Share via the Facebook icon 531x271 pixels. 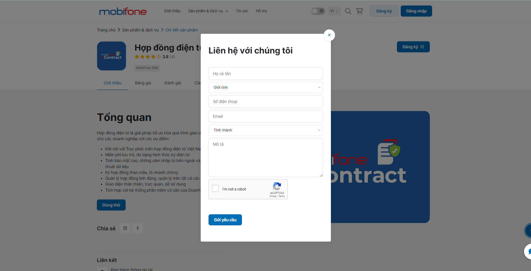(x=138, y=228)
